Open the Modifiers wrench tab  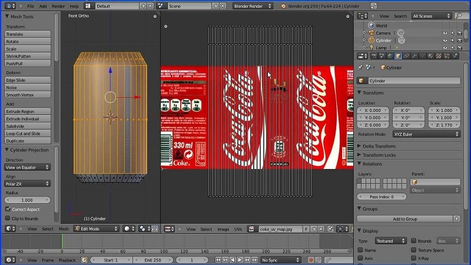(x=414, y=56)
